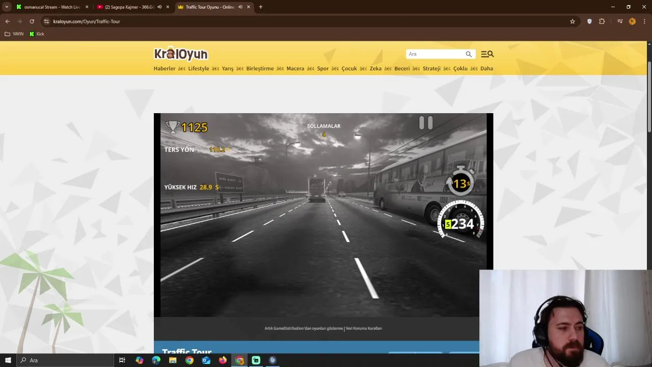652x367 pixels.
Task: Open Microsoft Edge from taskbar
Action: point(156,360)
